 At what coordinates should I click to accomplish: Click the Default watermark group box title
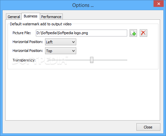tap(41, 24)
